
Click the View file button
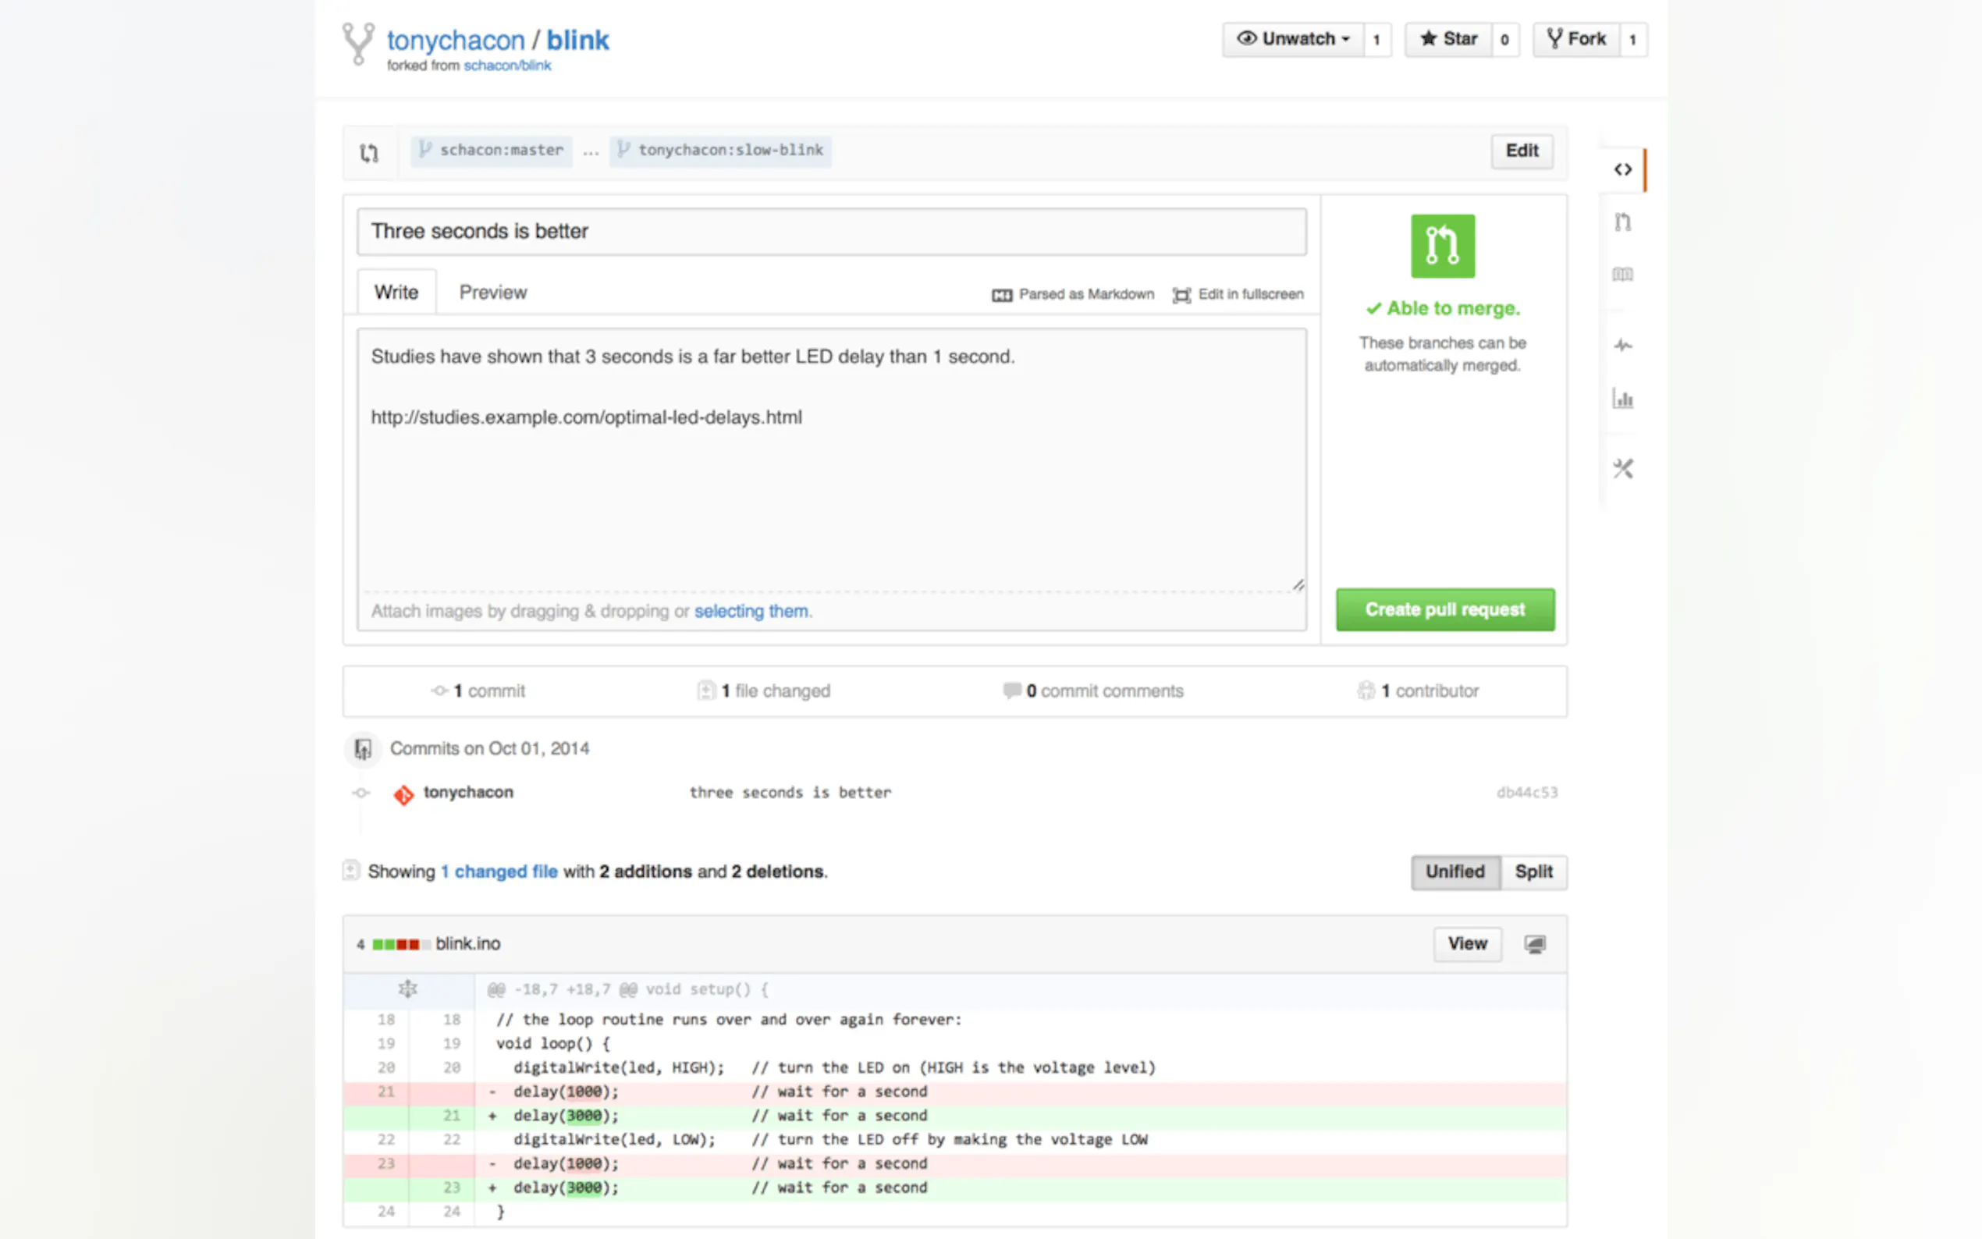coord(1467,944)
